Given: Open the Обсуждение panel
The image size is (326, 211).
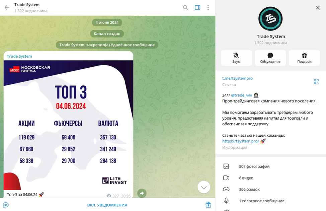Looking at the screenshot, I should (x=270, y=58).
